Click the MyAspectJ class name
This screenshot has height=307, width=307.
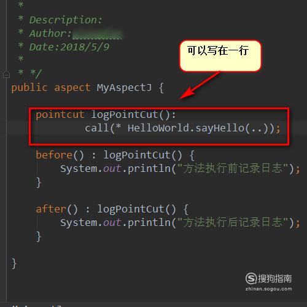tap(124, 88)
